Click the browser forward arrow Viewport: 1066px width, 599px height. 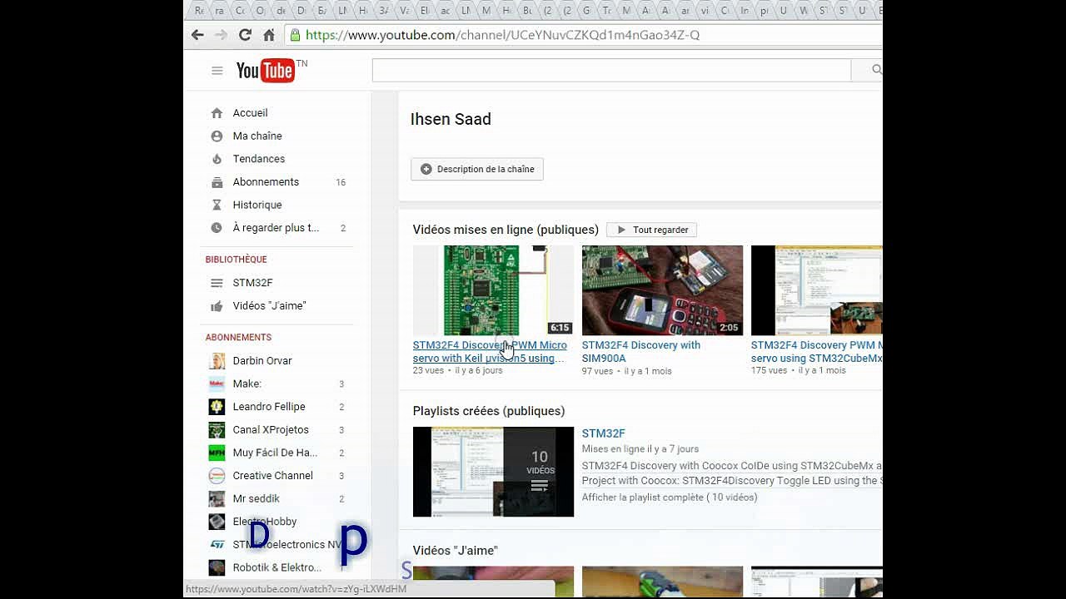(x=221, y=35)
